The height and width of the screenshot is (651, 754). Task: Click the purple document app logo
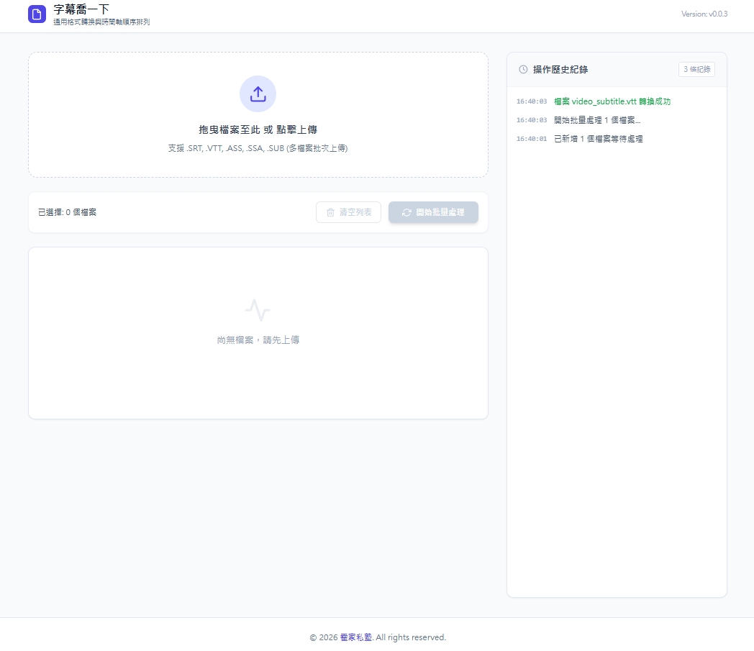pos(37,14)
